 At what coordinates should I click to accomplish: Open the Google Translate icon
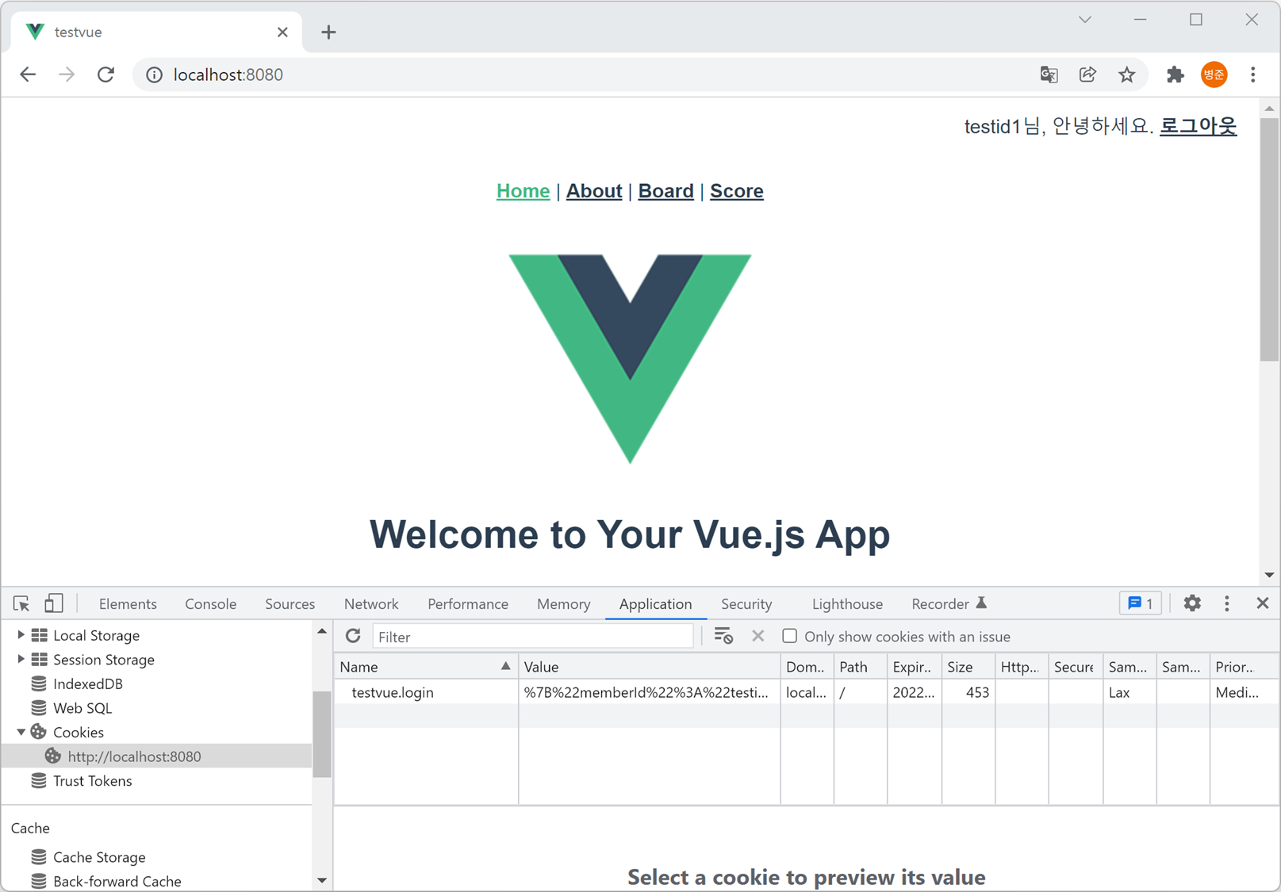coord(1049,75)
